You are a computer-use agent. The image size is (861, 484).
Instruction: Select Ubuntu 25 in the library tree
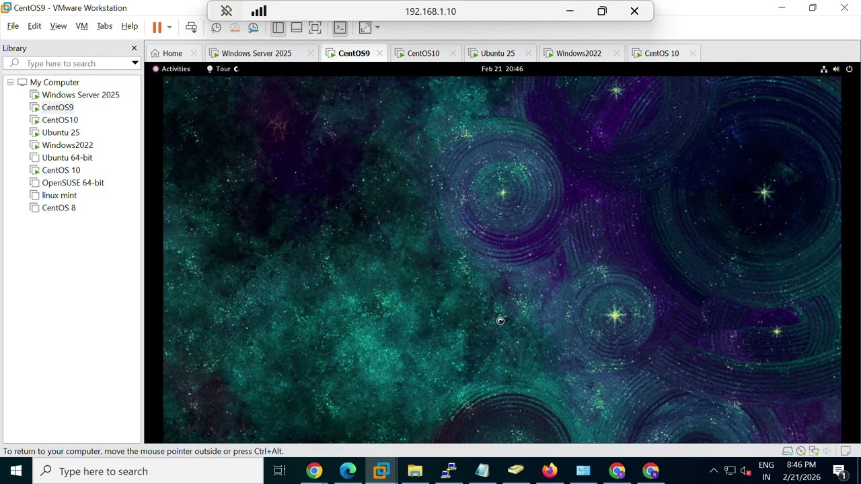pos(61,132)
